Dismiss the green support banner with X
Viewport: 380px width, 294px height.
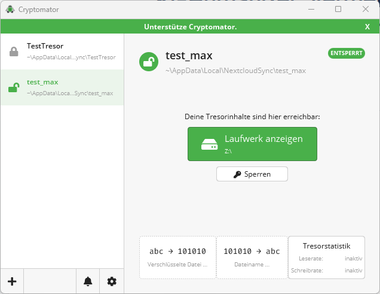coord(367,27)
